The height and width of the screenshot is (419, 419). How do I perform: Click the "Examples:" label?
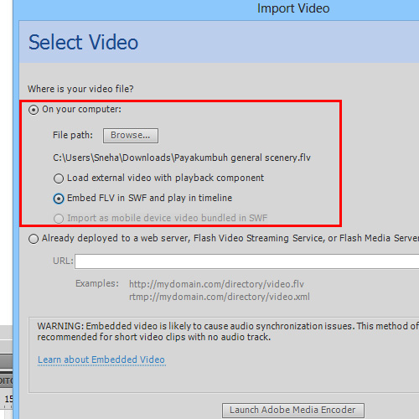[x=97, y=284]
